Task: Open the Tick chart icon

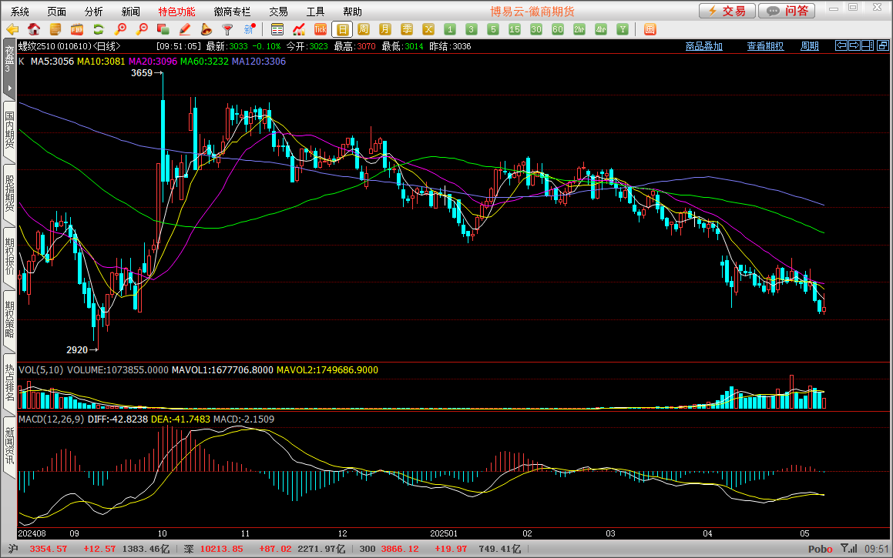Action: 321,29
